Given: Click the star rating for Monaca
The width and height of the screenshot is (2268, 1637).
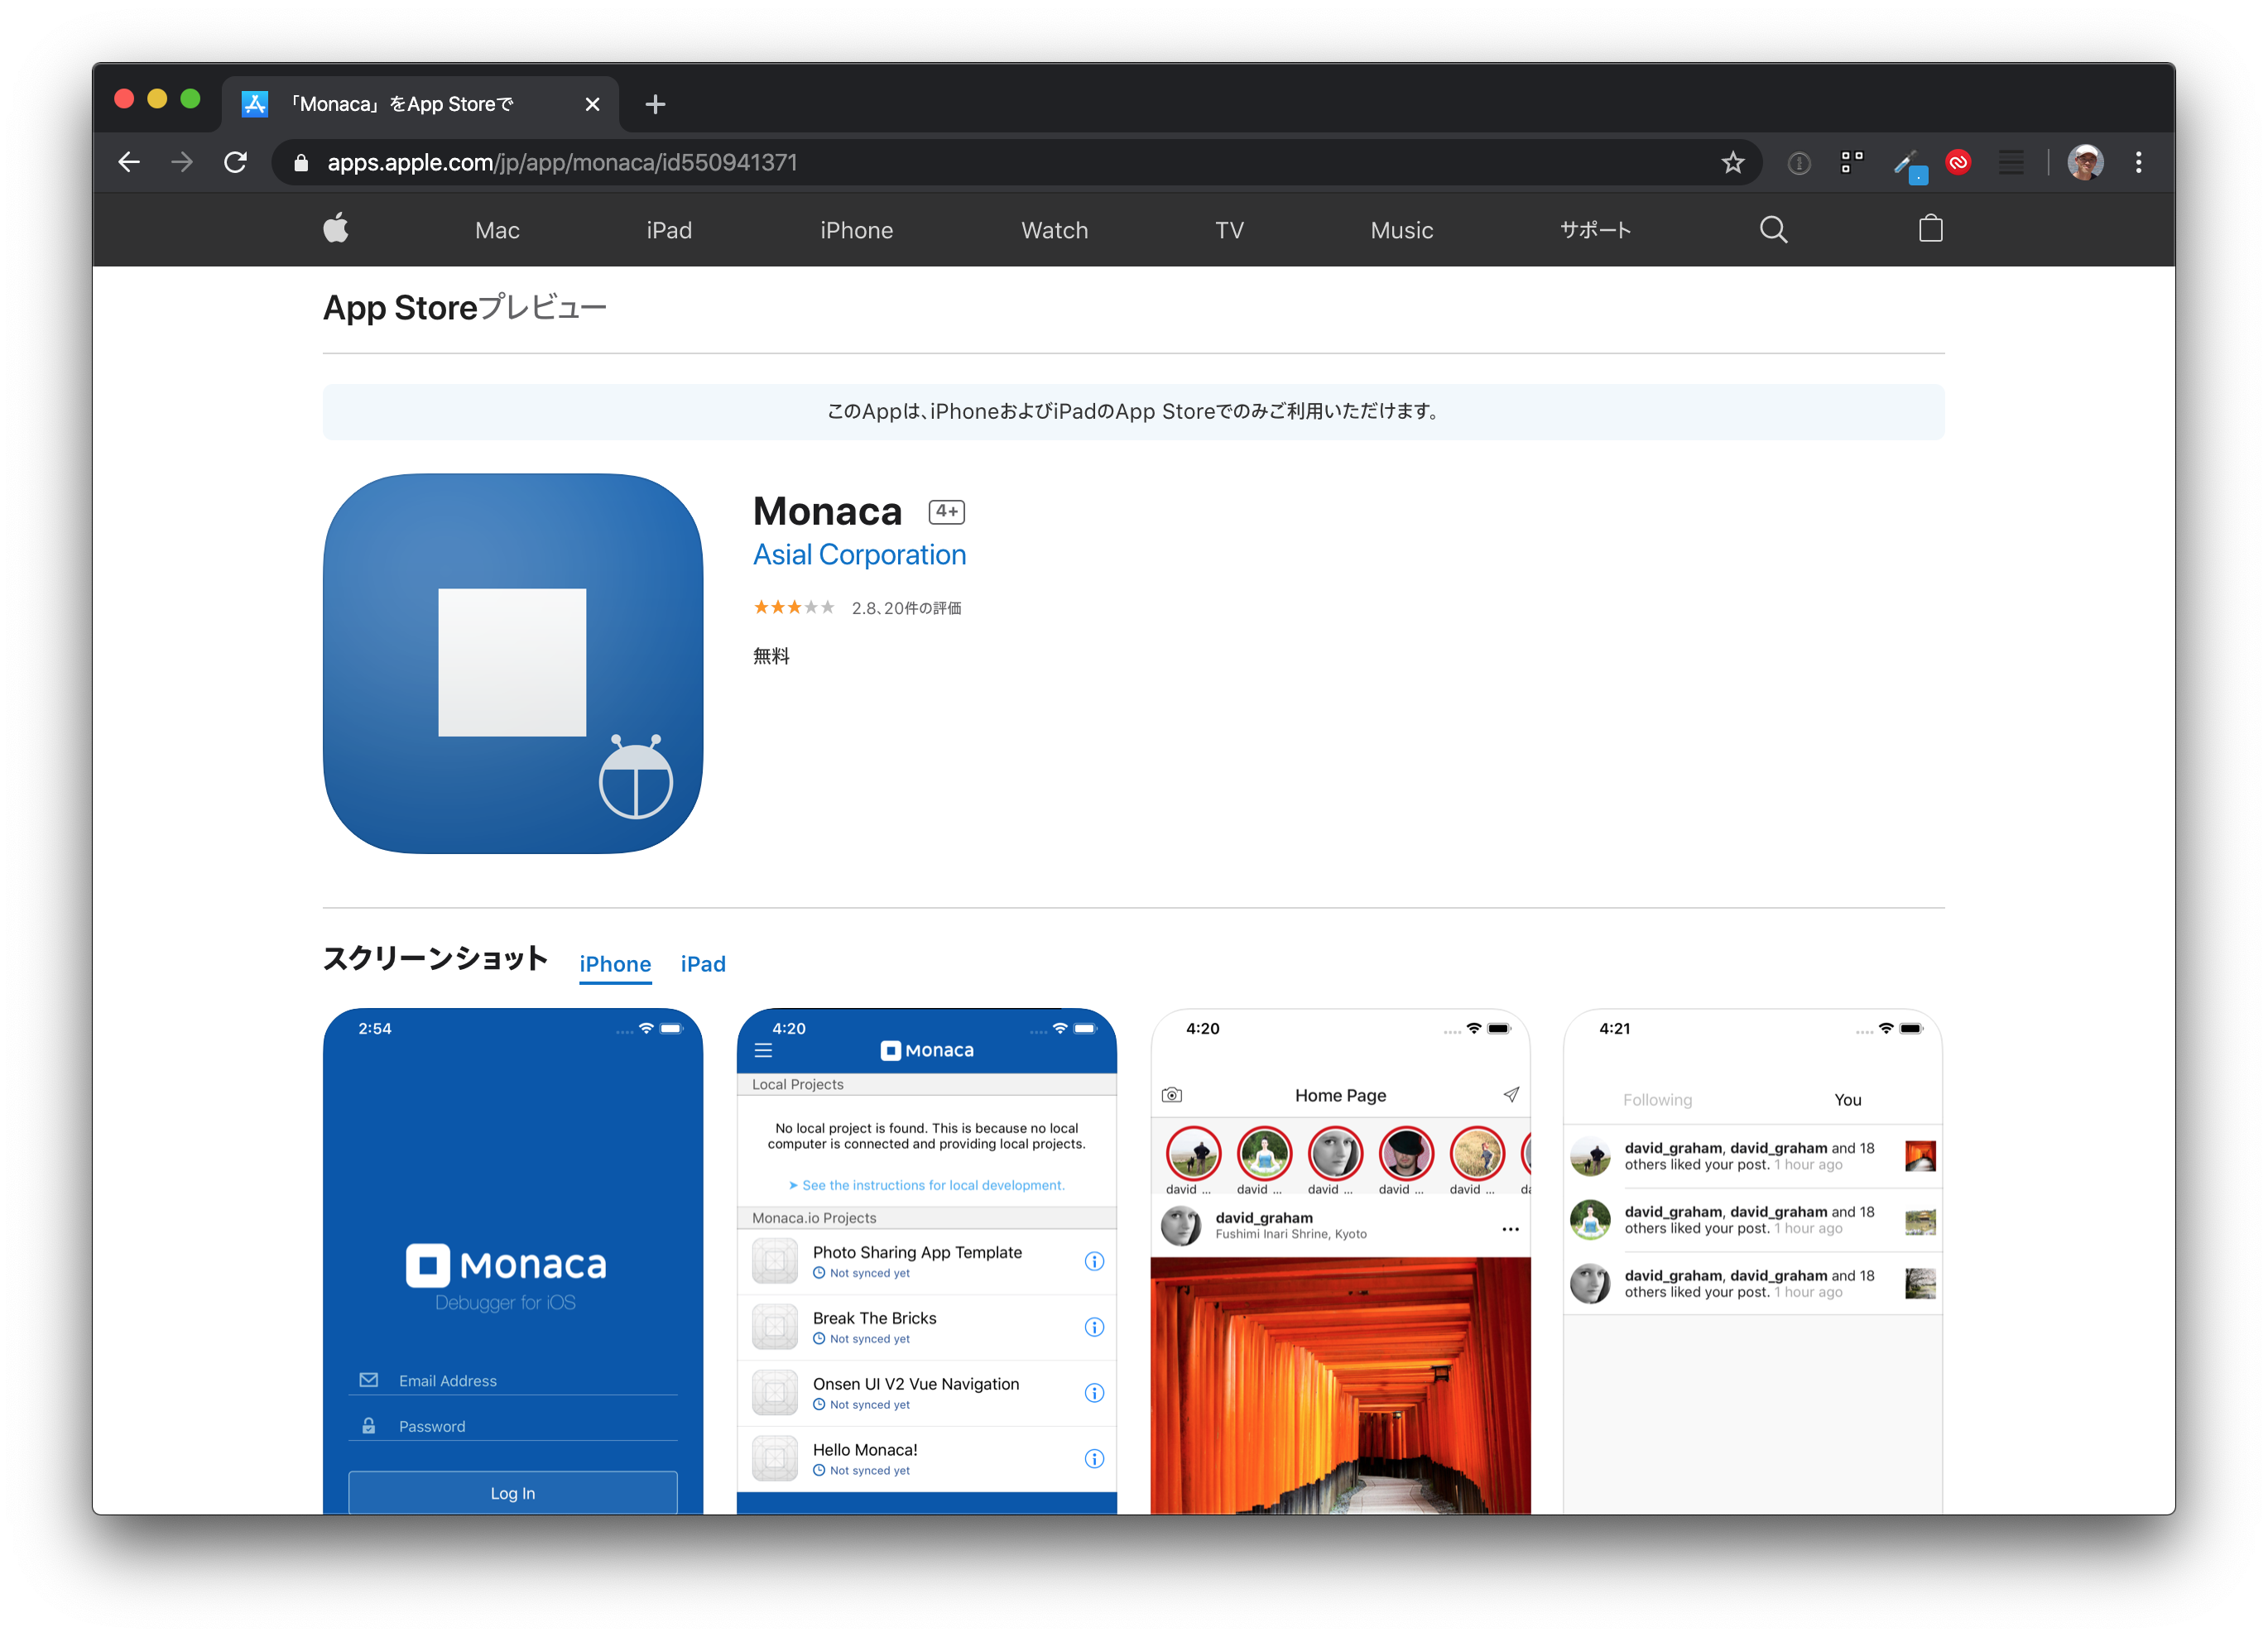Looking at the screenshot, I should [x=793, y=607].
